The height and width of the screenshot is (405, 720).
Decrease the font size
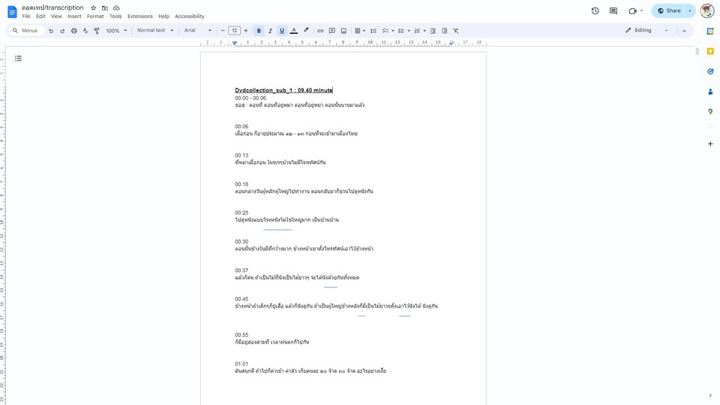[x=223, y=31]
